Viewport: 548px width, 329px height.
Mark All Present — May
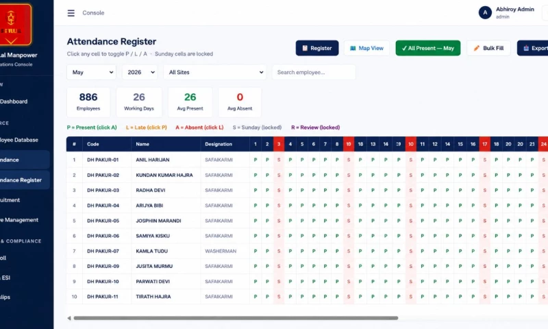[x=427, y=48]
